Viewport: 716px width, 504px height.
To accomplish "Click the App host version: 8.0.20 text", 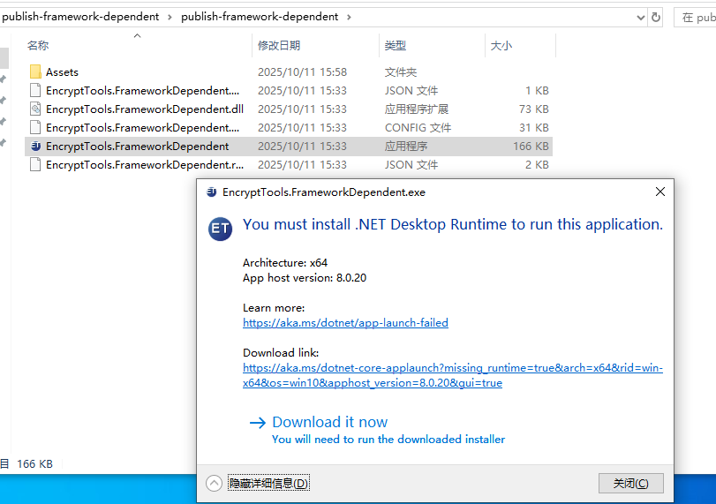I will tap(305, 277).
